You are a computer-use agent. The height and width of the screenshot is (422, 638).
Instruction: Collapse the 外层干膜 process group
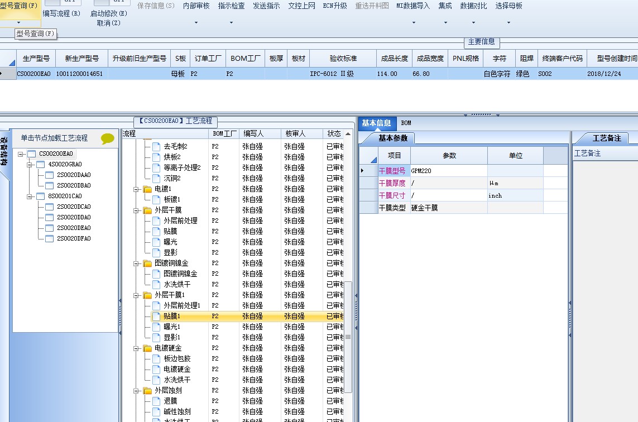coord(136,210)
